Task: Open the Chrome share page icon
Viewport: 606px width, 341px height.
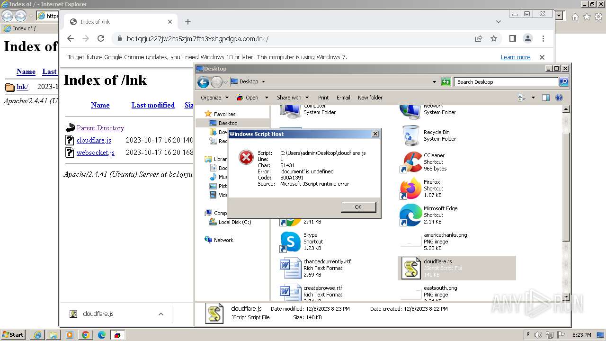Action: point(479,39)
